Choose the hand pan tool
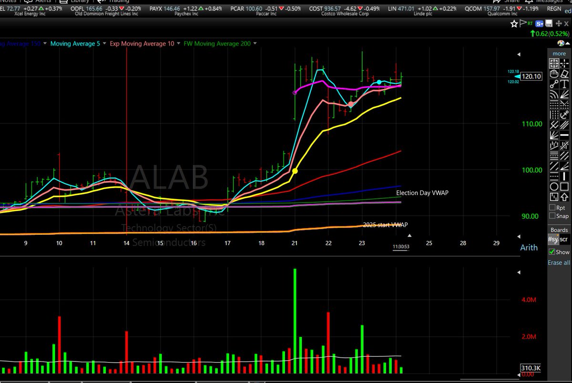 click(x=554, y=73)
